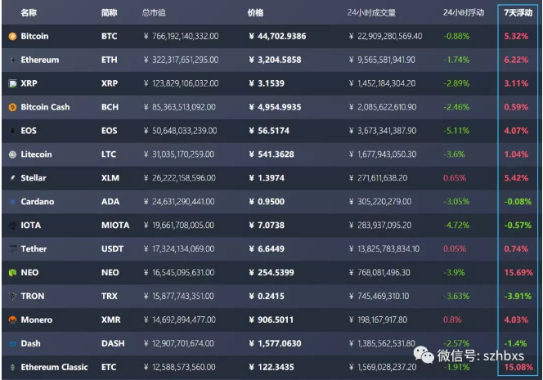Sort by 24小时浮动 column header
Image resolution: width=543 pixels, height=380 pixels.
click(463, 13)
